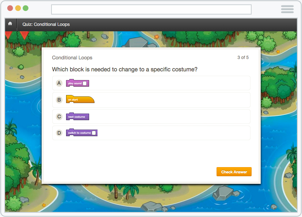The image size is (302, 217).
Task: Go to the home page icon
Action: 10,24
